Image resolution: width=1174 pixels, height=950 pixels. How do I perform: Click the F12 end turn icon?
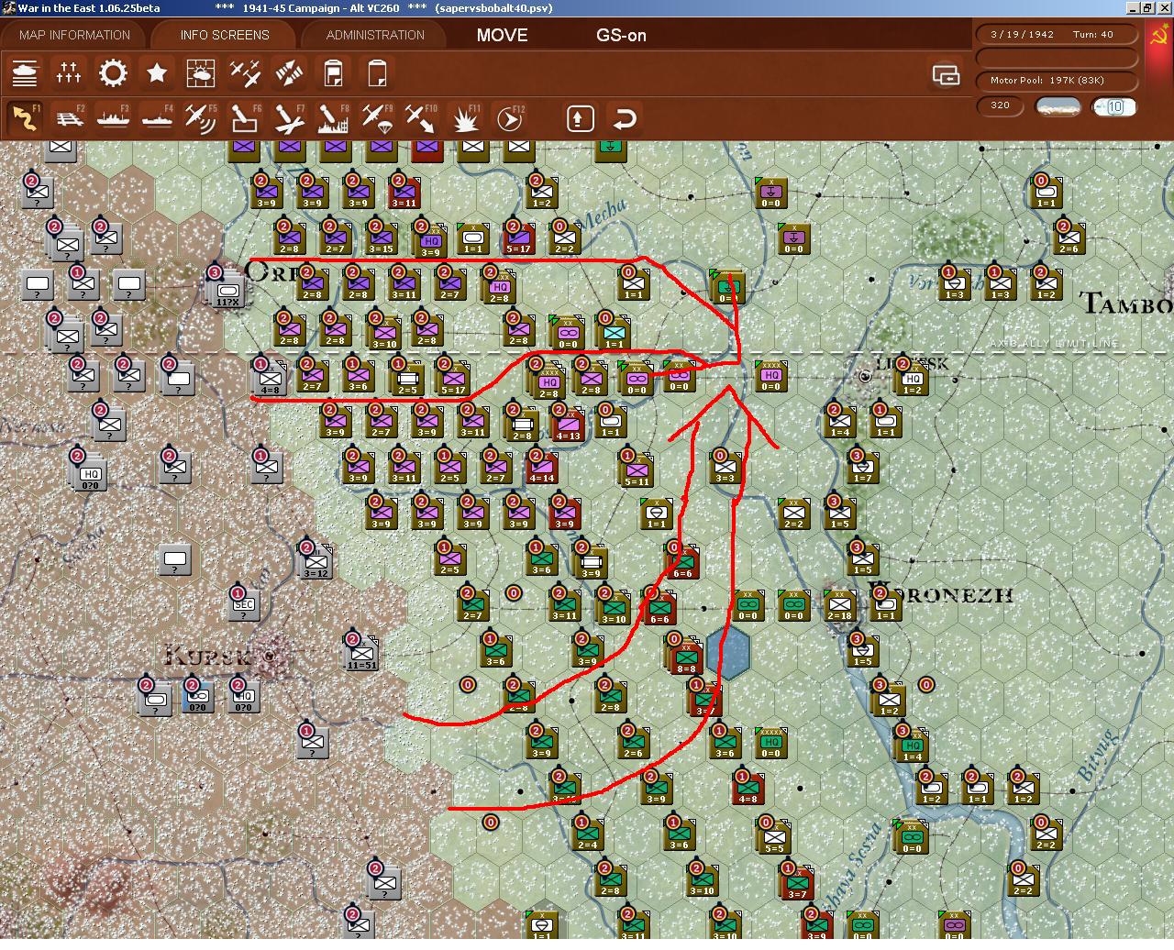pos(509,118)
